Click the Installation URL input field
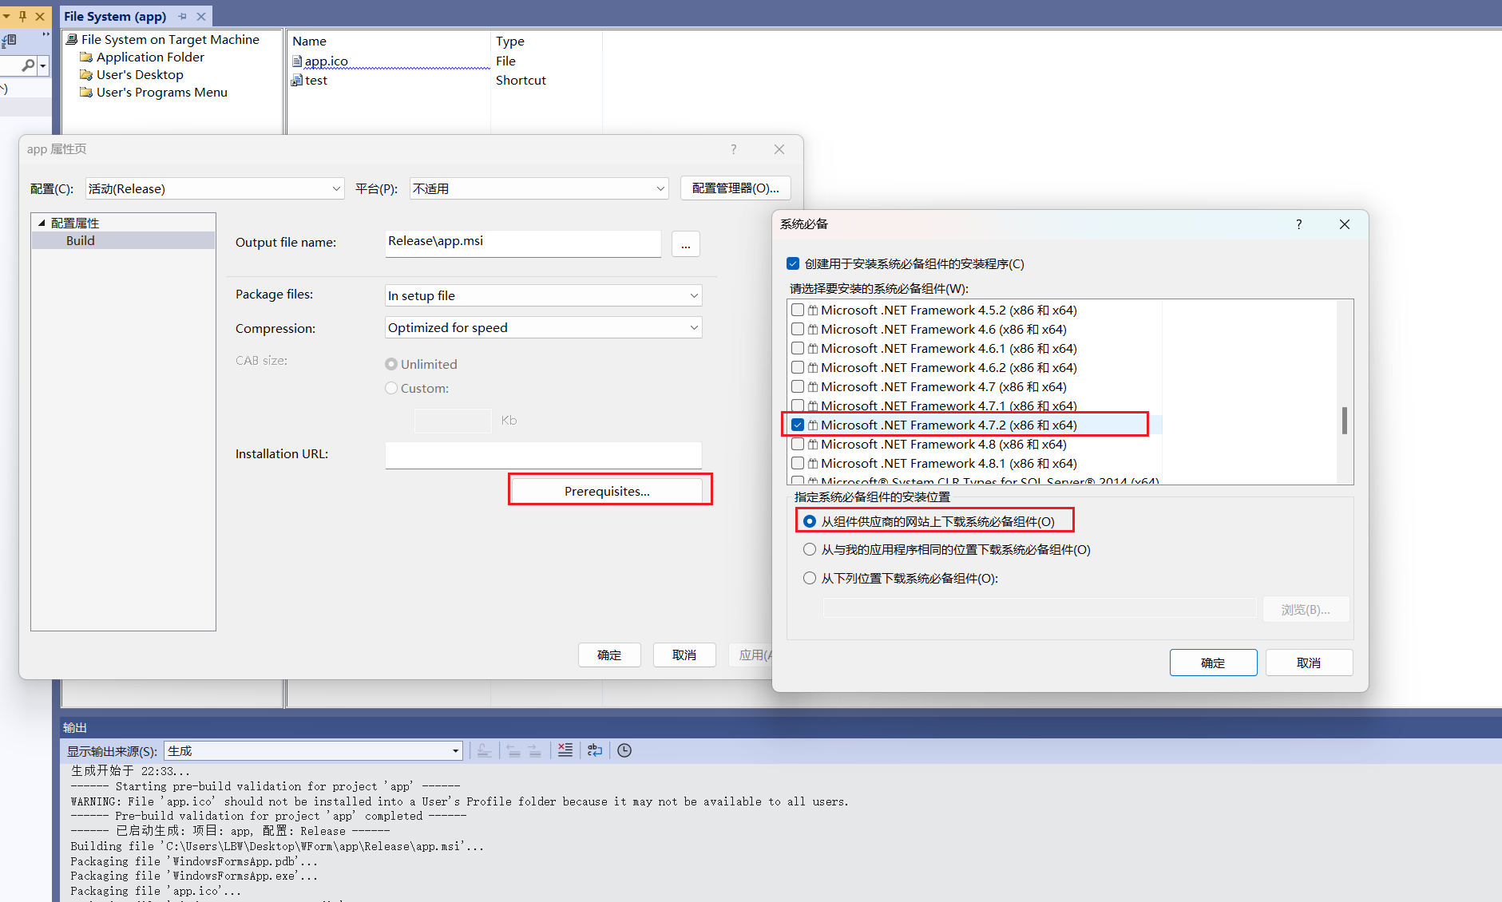The height and width of the screenshot is (902, 1502). pyautogui.click(x=544, y=455)
